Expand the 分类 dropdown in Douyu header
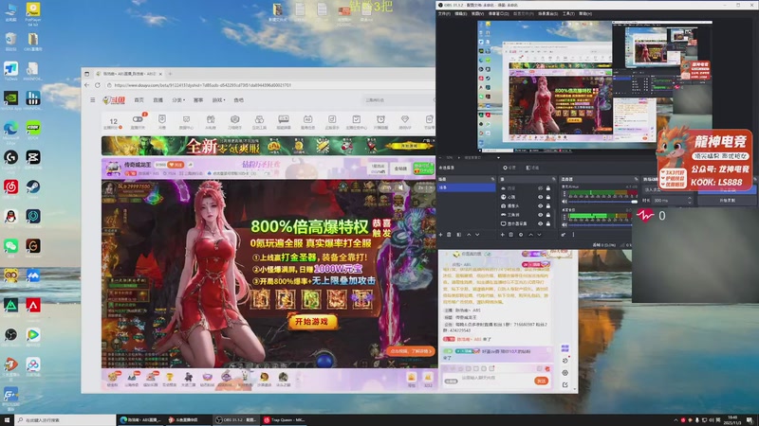Screen dimensions: 759x426 click(178, 100)
